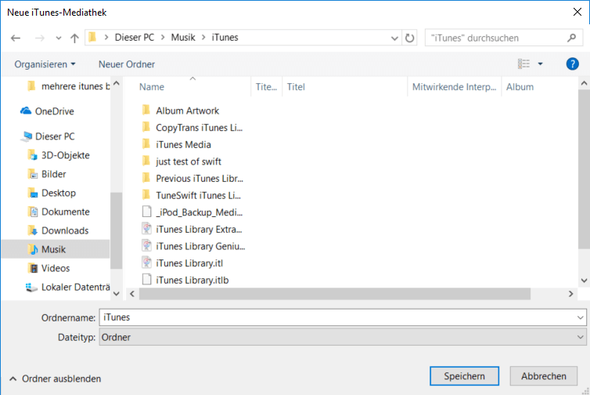The image size is (590, 395).
Task: Select Previous iTunes Libr... folder
Action: coord(192,178)
